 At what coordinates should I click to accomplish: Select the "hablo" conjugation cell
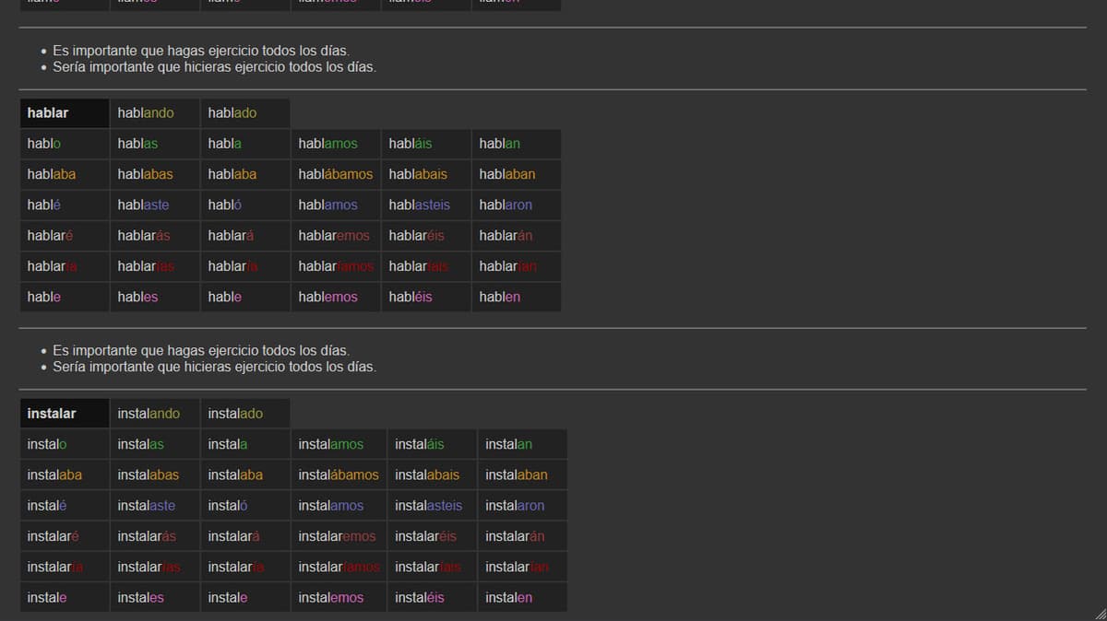[64, 144]
